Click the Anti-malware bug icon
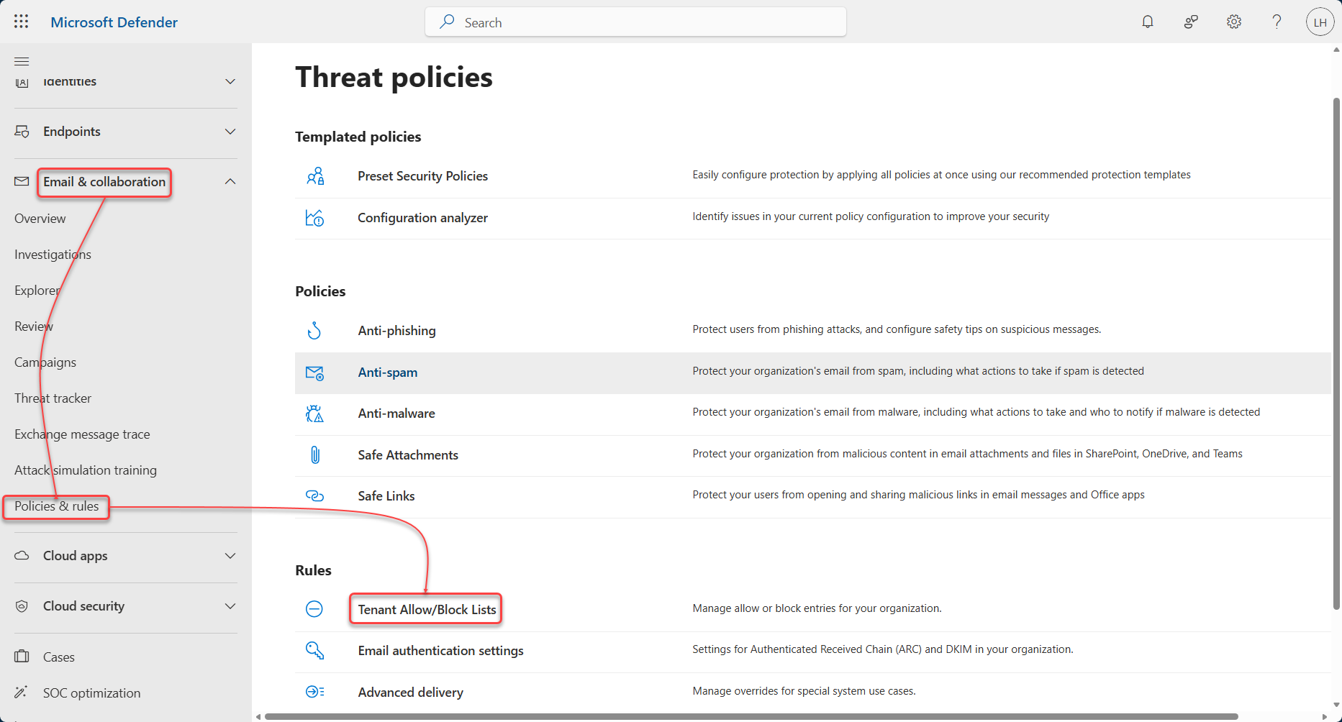This screenshot has width=1342, height=722. (314, 413)
